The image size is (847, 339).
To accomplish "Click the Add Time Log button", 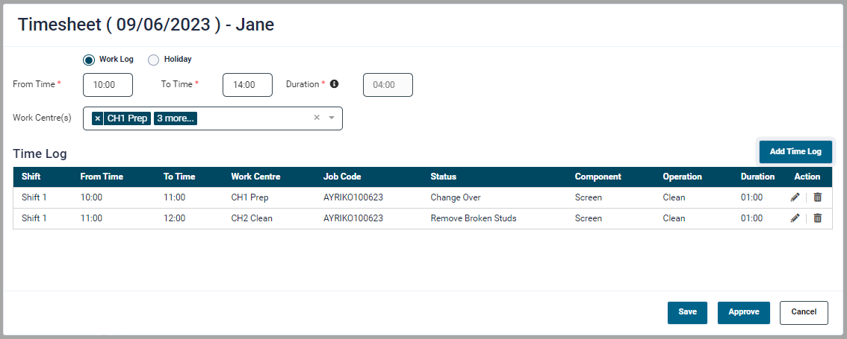I will (x=795, y=151).
